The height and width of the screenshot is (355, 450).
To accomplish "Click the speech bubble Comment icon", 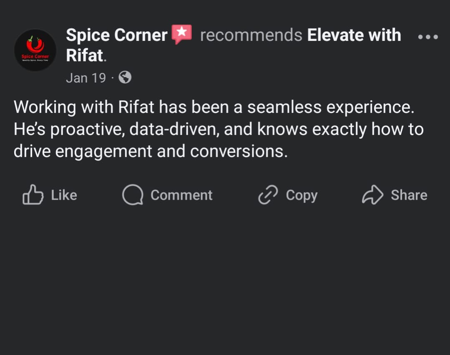I will coord(133,195).
